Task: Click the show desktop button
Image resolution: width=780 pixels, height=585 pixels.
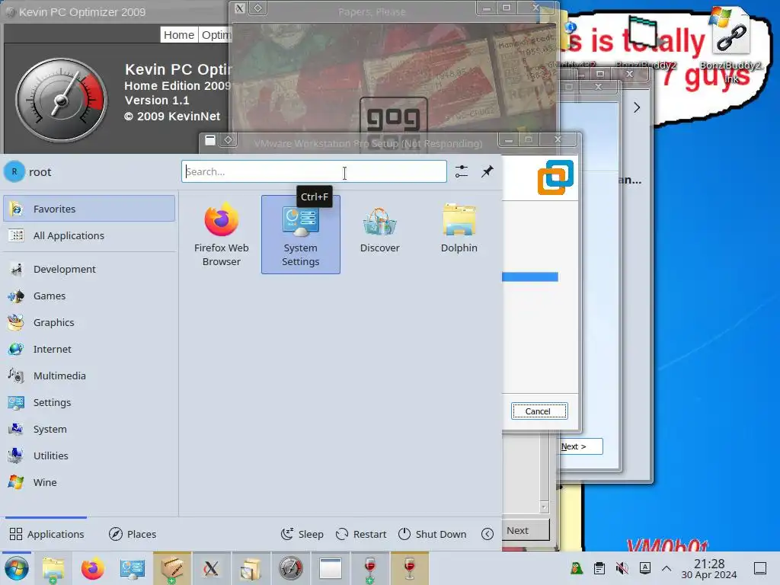Action: point(760,568)
